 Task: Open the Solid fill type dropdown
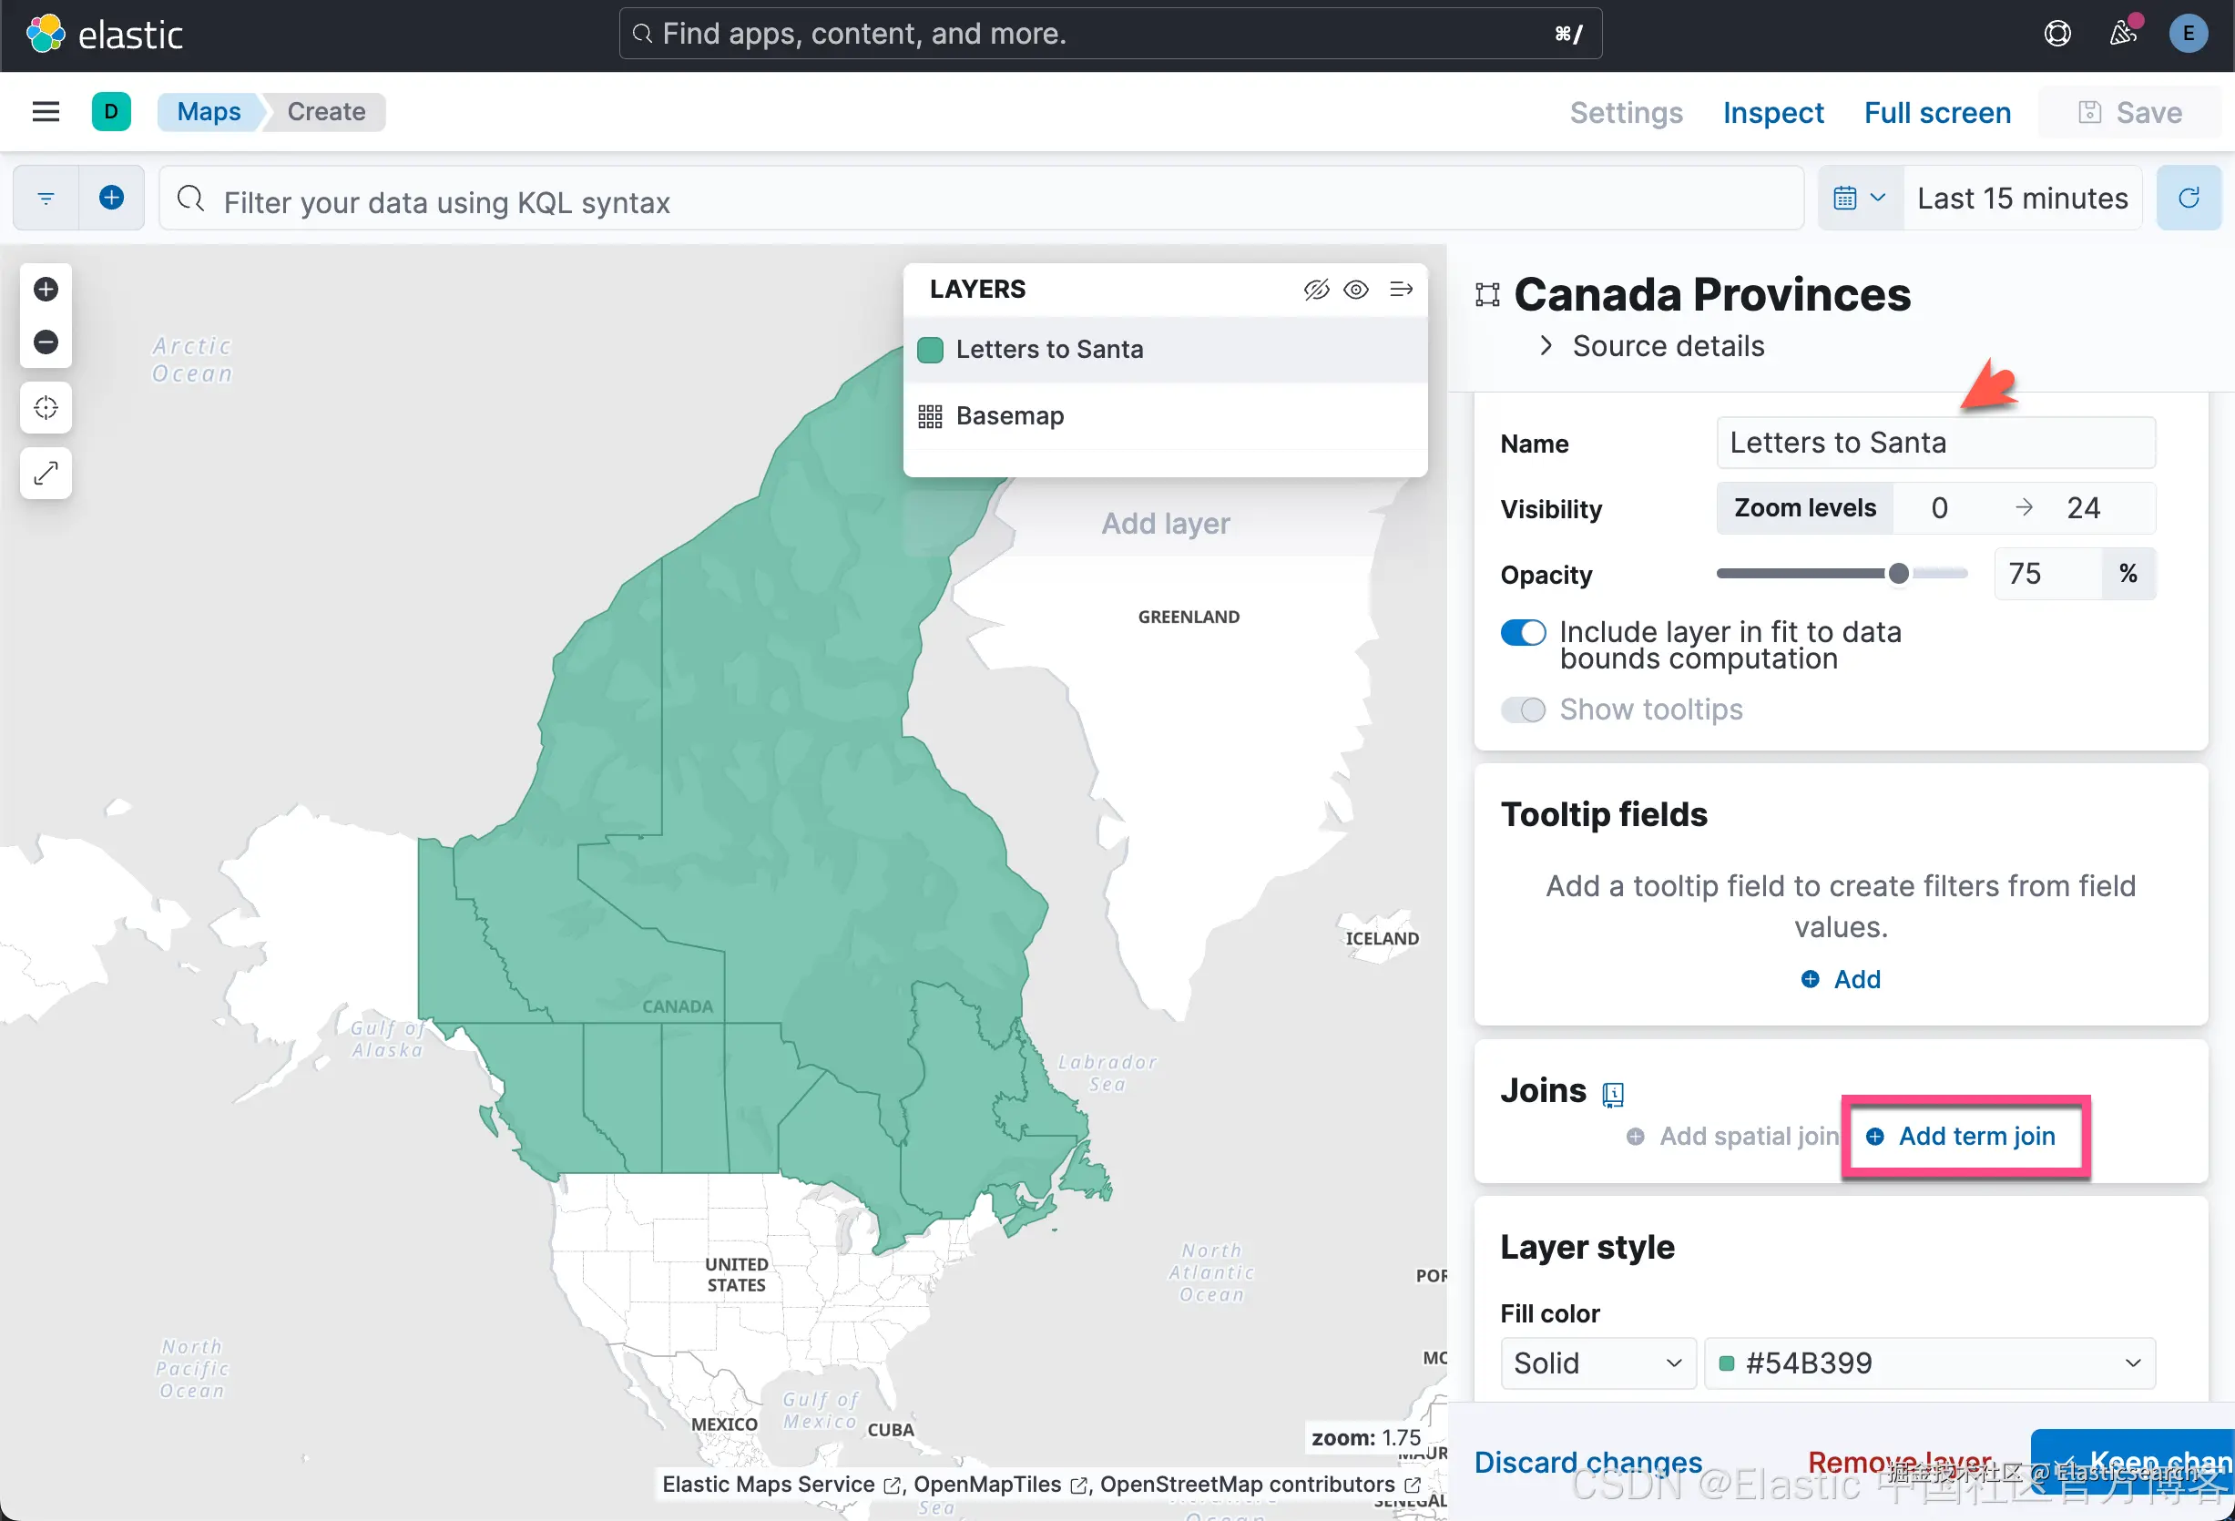click(x=1597, y=1363)
